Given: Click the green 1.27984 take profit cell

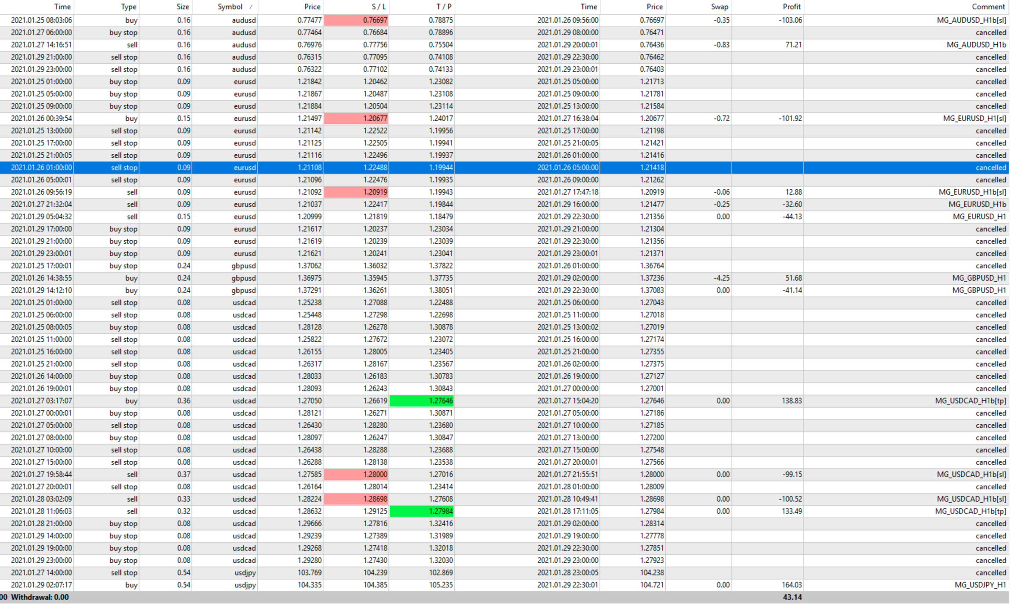Looking at the screenshot, I should click(x=422, y=511).
